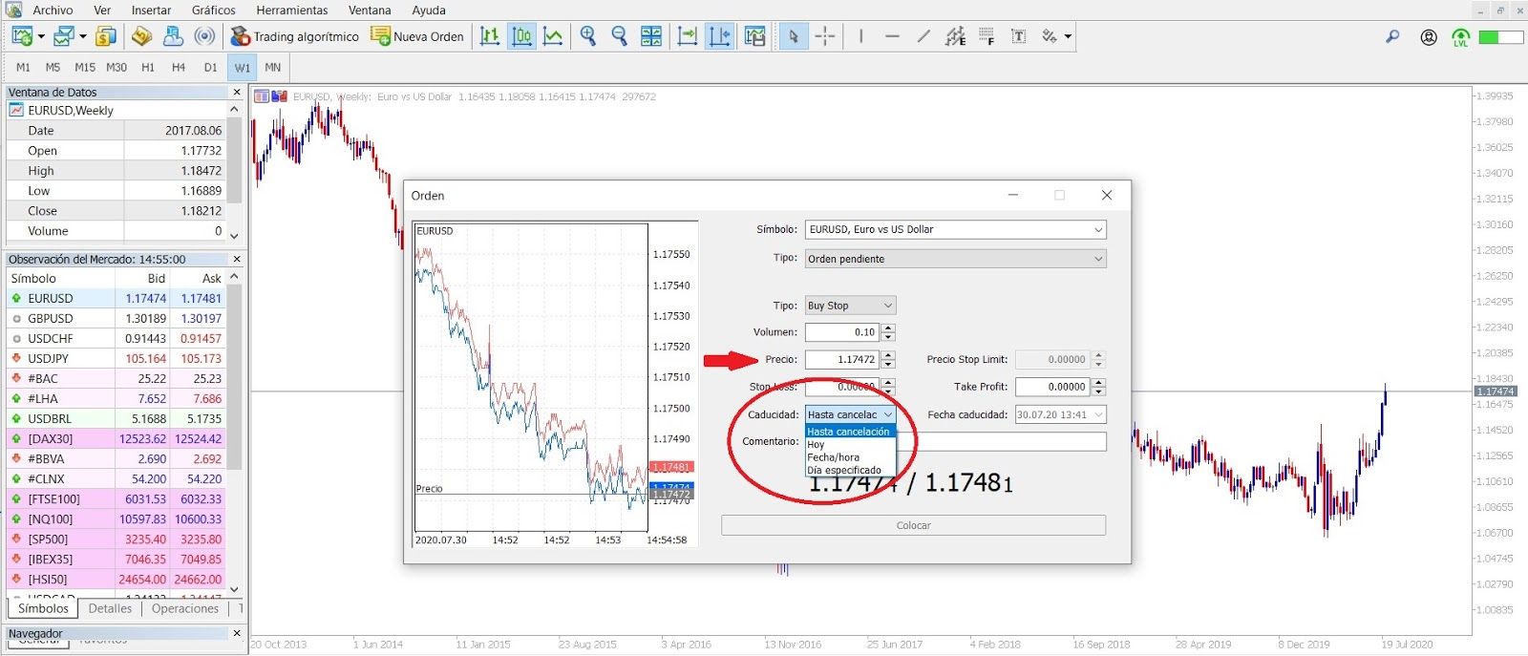Viewport: 1528px width, 656px height.
Task: Enable Trading algorítmico
Action: click(x=295, y=36)
